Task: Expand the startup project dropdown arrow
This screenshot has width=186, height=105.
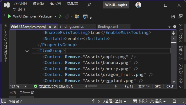Action: pyautogui.click(x=55, y=16)
